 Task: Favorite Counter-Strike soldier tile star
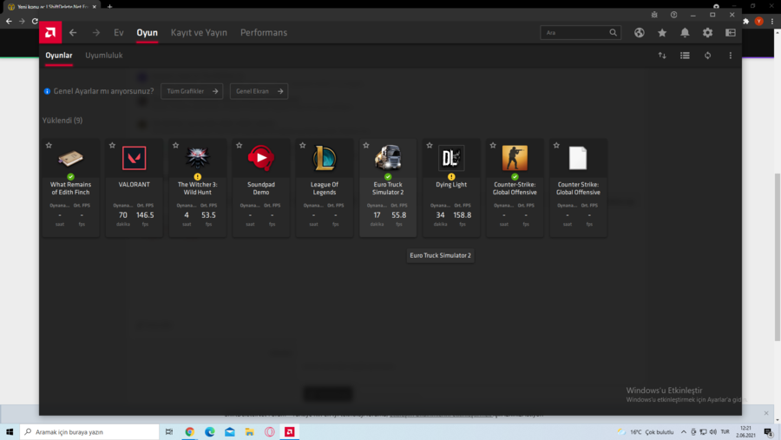tap(493, 145)
